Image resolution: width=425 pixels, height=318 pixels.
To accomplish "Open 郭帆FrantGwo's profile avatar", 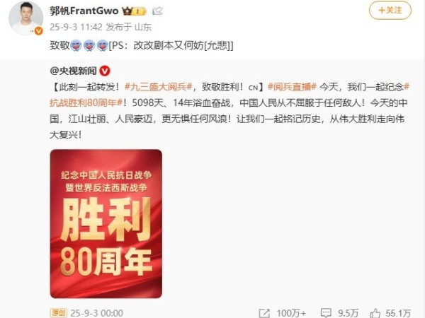I will (25, 18).
